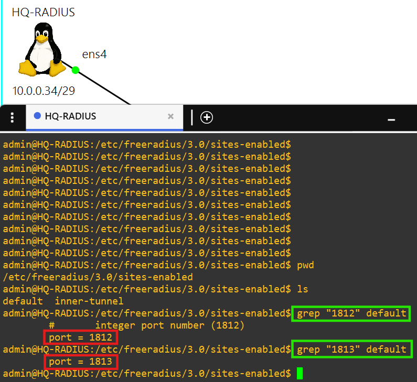This screenshot has width=417, height=382.
Task: Minimize the terminal console panel
Action: [391, 119]
